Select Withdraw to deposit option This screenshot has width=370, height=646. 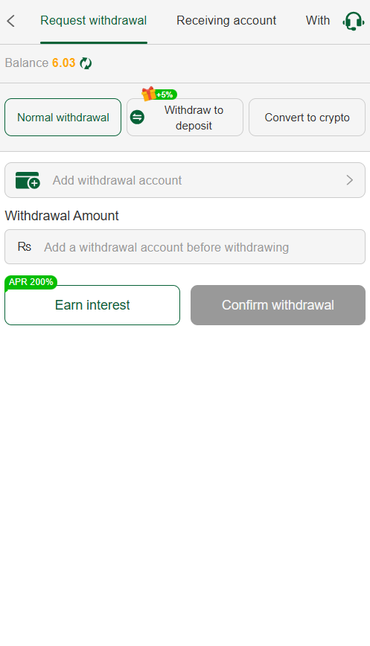(x=185, y=118)
